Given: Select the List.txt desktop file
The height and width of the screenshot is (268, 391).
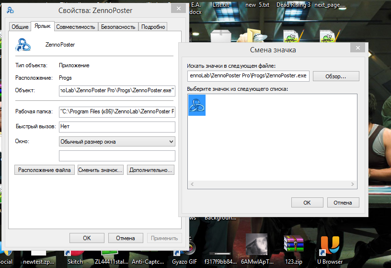Looking at the screenshot, I should tap(221, 5).
